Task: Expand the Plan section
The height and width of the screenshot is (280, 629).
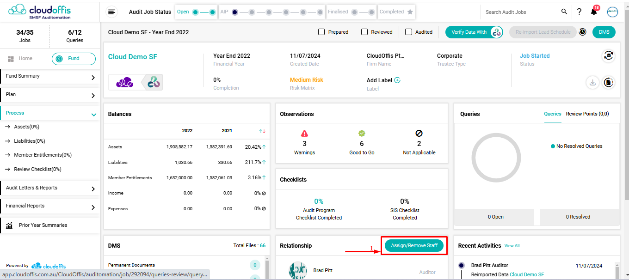Action: pyautogui.click(x=49, y=95)
